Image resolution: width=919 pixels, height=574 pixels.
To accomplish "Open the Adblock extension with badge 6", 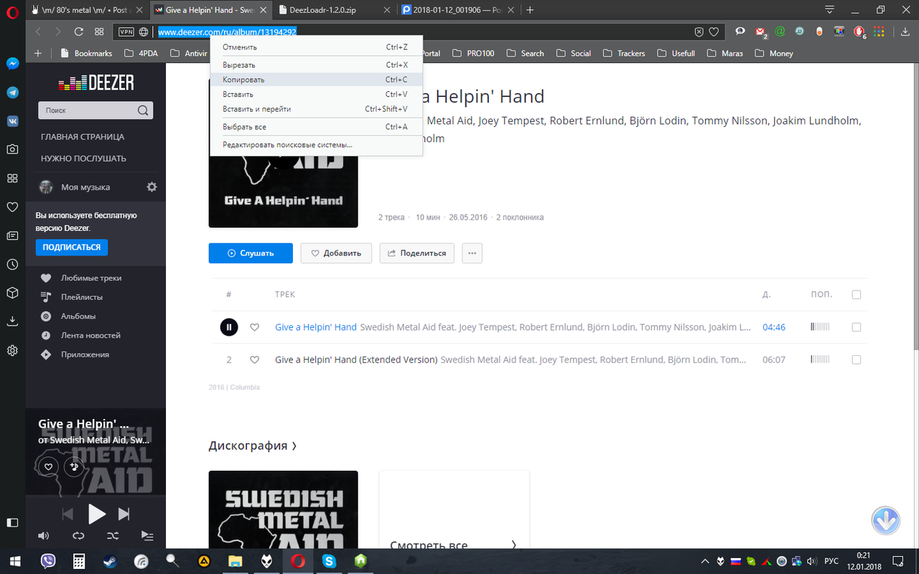I will pos(859,32).
